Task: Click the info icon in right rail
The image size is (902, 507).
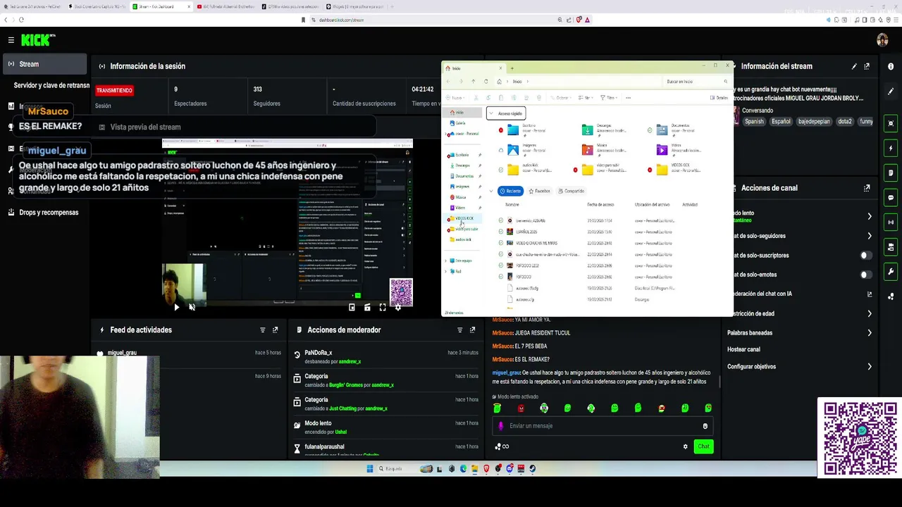Action: pos(891,66)
